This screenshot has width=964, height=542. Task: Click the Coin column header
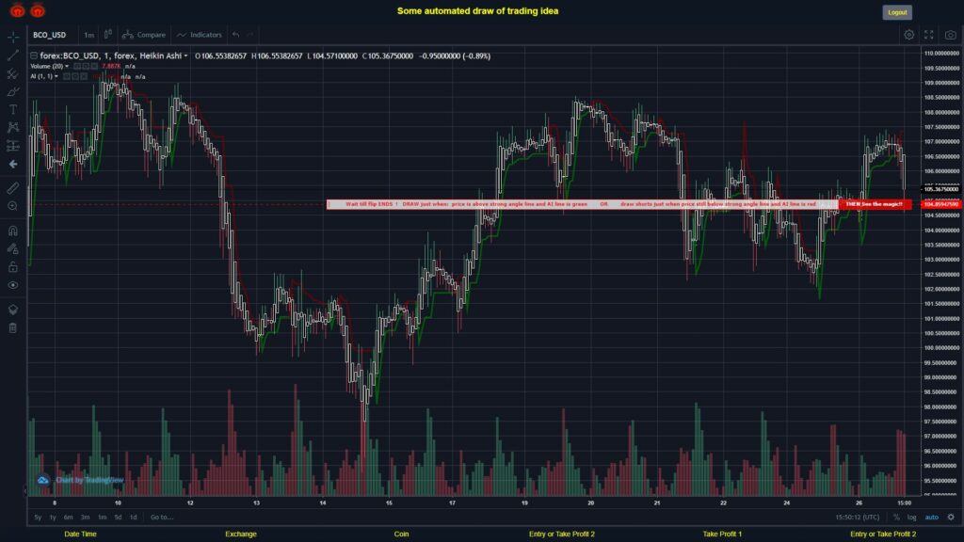[401, 534]
